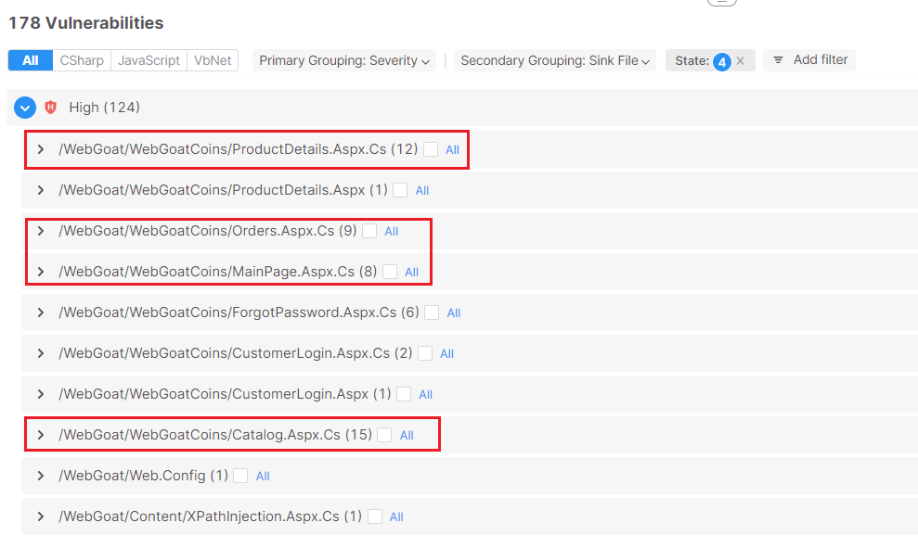Click the Add filter icon

(x=778, y=60)
